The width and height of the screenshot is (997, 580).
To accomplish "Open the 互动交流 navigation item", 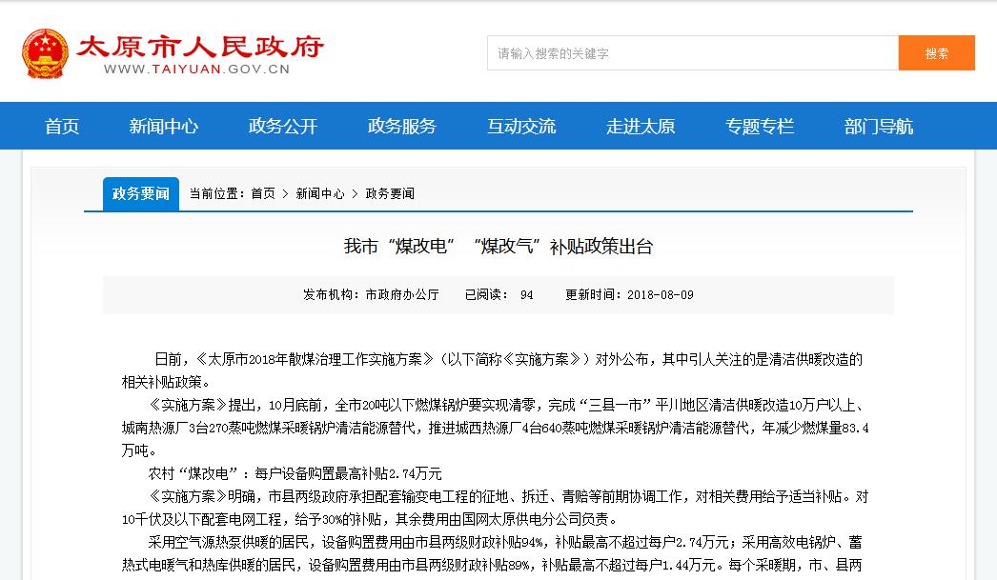I will tap(521, 126).
